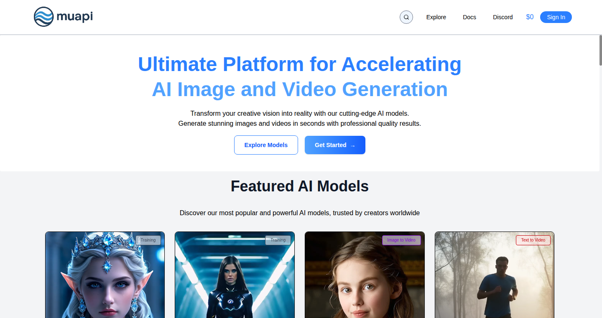Click the Image to Video tag

point(401,240)
